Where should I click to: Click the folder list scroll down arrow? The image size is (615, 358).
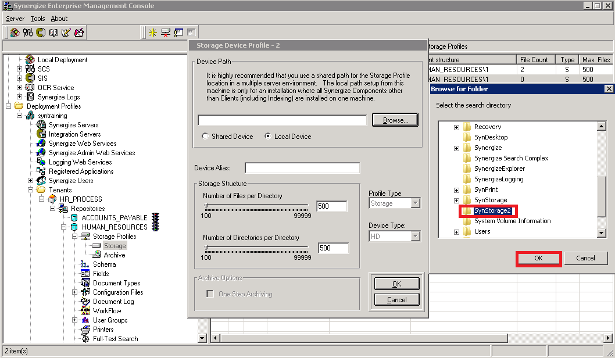601,233
